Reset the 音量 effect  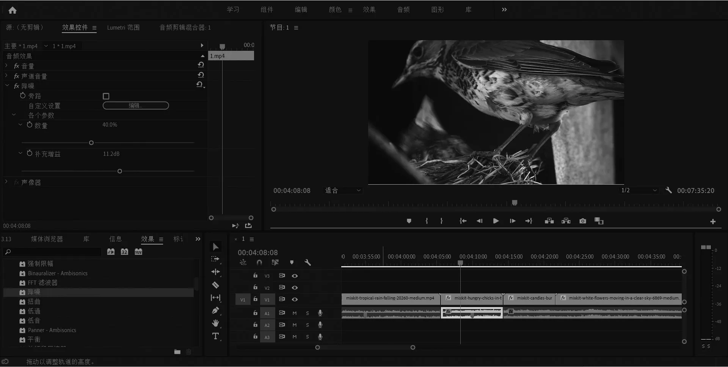coord(201,65)
